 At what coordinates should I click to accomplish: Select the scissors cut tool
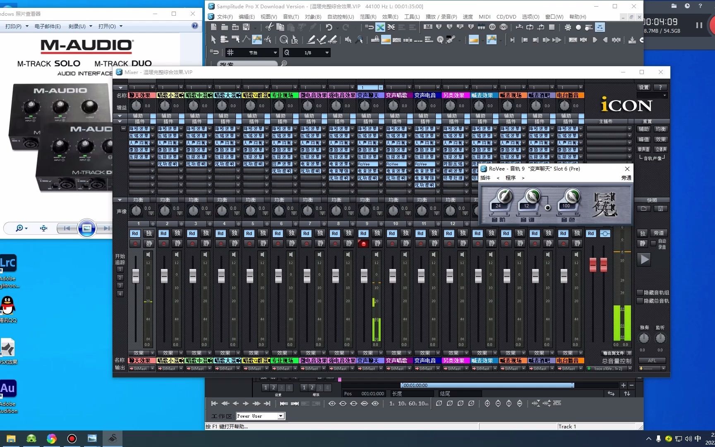click(269, 27)
